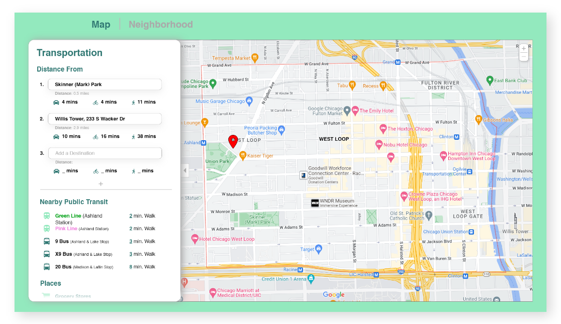Click Recess restaurant marker

pos(383,86)
